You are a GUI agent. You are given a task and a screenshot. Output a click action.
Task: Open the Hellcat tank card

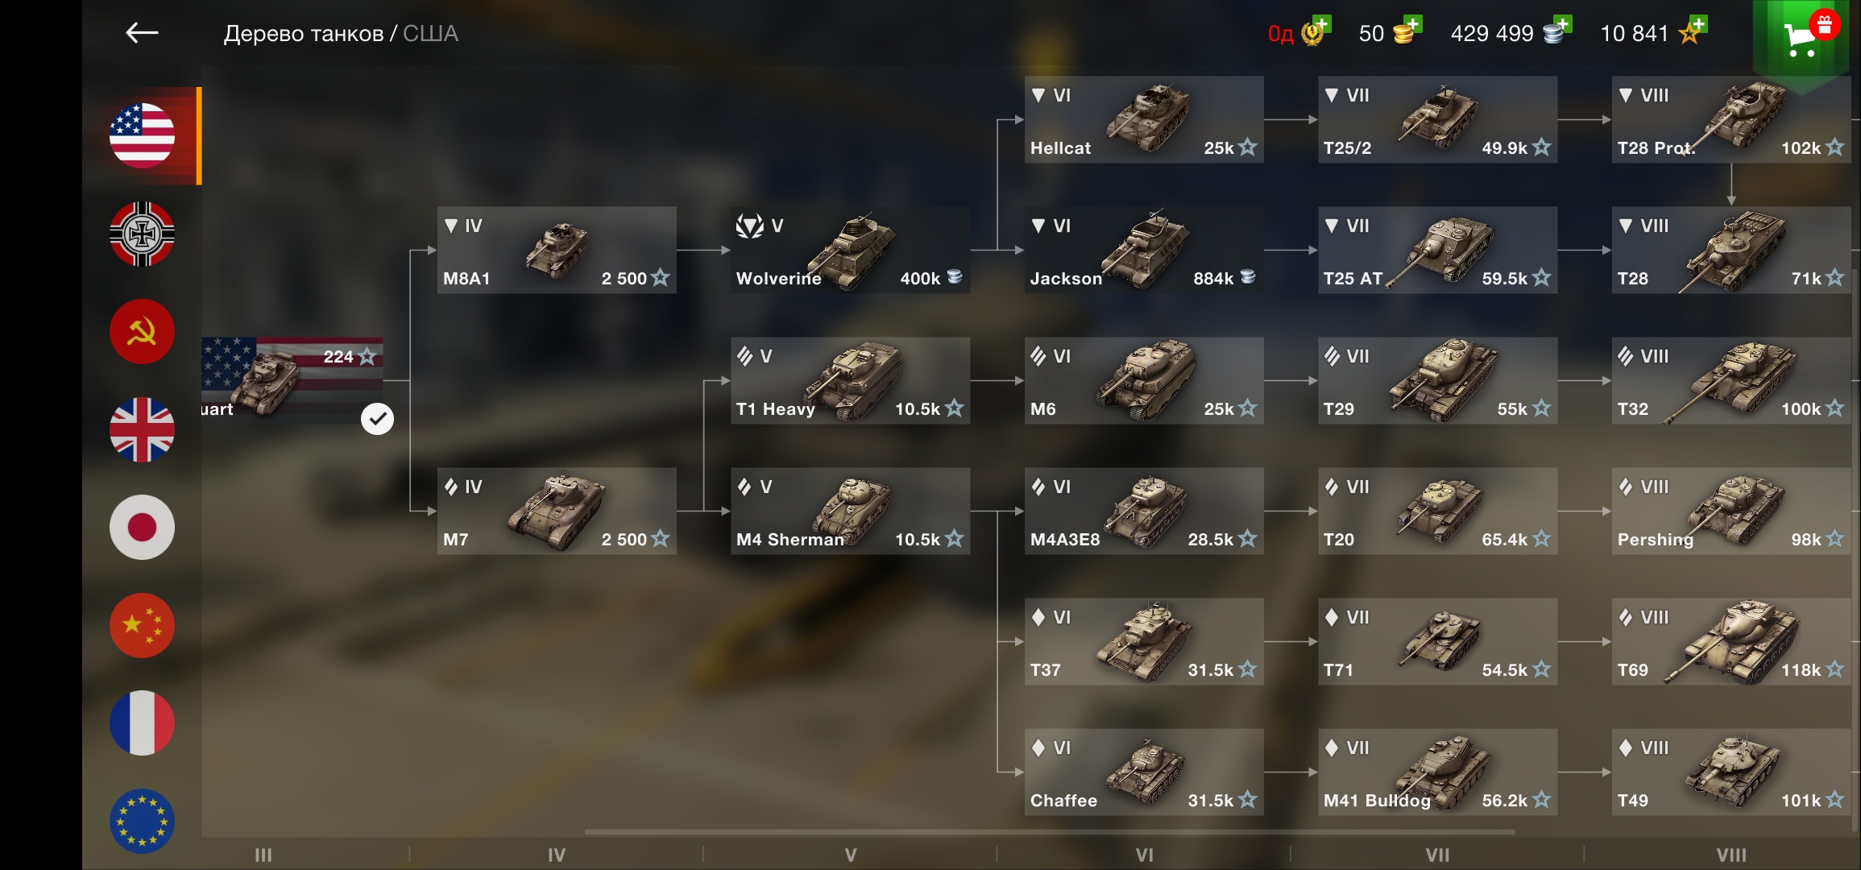point(1144,120)
